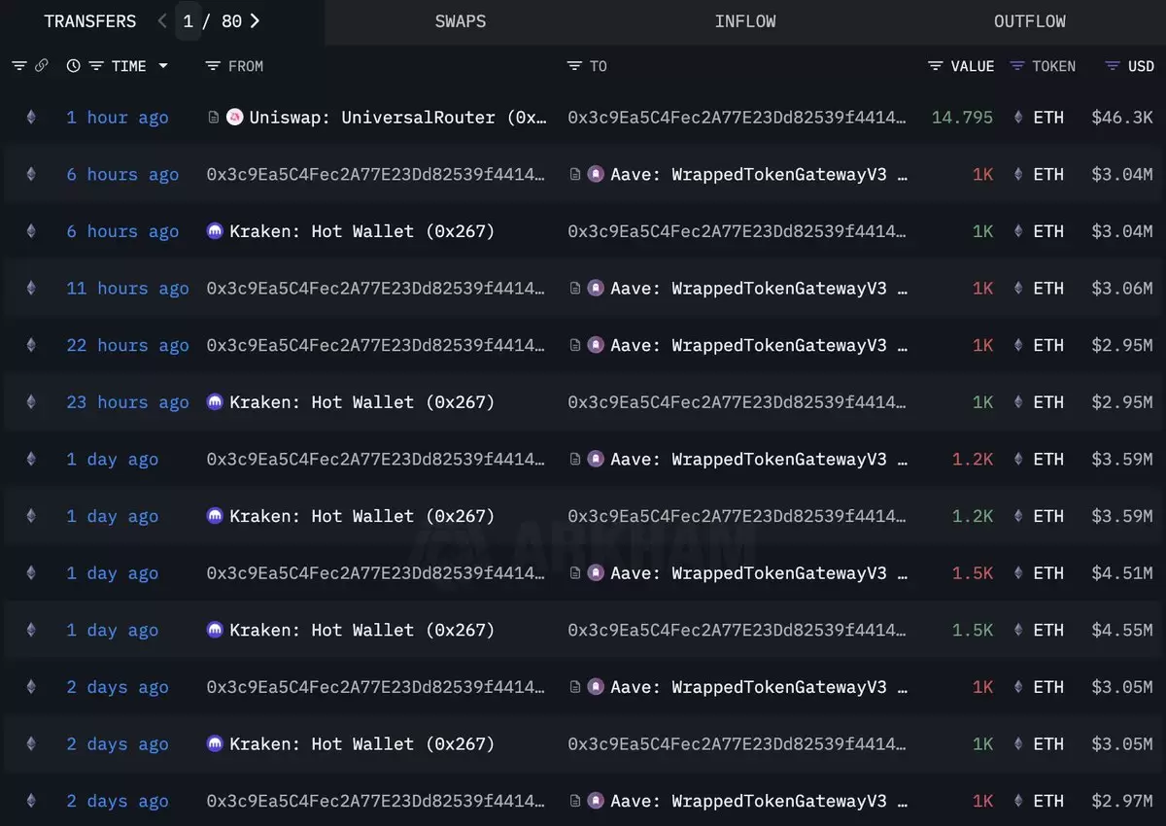Image resolution: width=1166 pixels, height=826 pixels.
Task: Click the TO column header label
Action: point(599,66)
